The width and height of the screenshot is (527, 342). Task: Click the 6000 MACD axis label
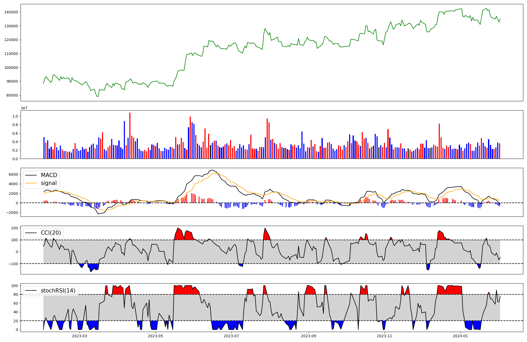[x=13, y=174]
